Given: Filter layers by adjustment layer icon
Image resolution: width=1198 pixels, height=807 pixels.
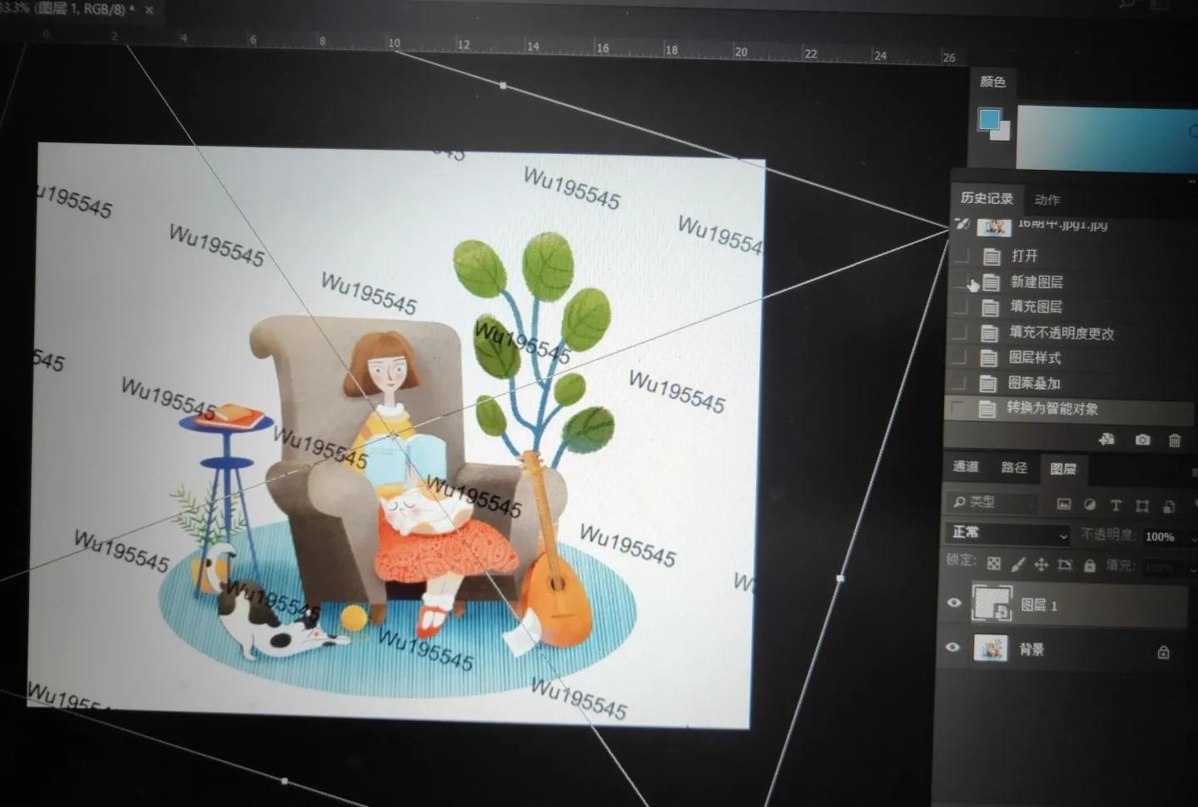Looking at the screenshot, I should pyautogui.click(x=1090, y=505).
